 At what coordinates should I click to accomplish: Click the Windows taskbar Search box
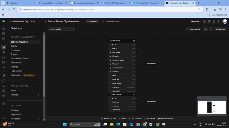pyautogui.click(x=85, y=125)
